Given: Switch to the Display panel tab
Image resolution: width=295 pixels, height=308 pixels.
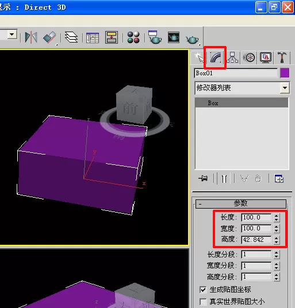Looking at the screenshot, I should 266,57.
